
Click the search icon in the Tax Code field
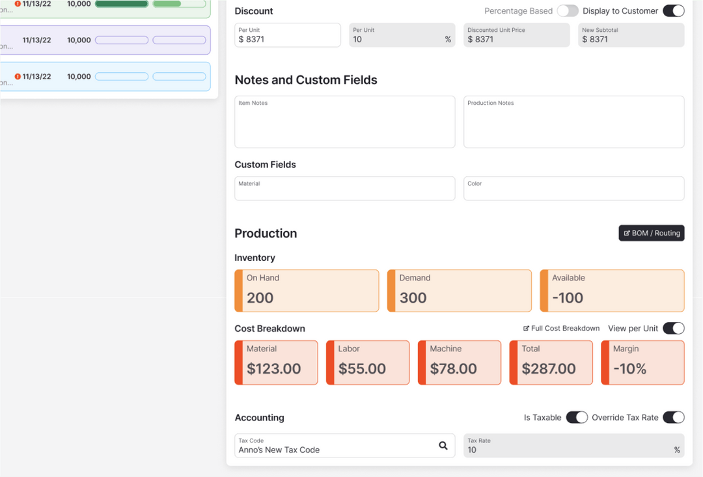tap(443, 446)
